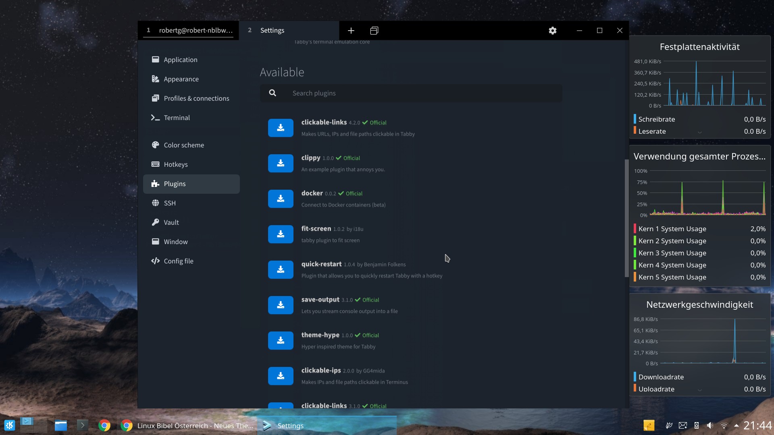
Task: Click the docker plugin name
Action: 312,193
